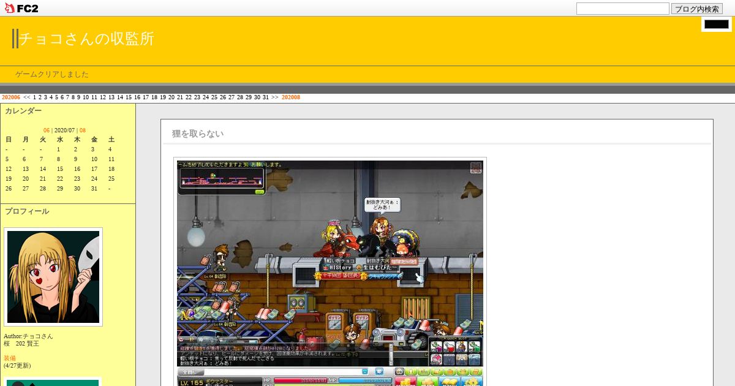Click the orange 06 link in calendar

(x=47, y=131)
